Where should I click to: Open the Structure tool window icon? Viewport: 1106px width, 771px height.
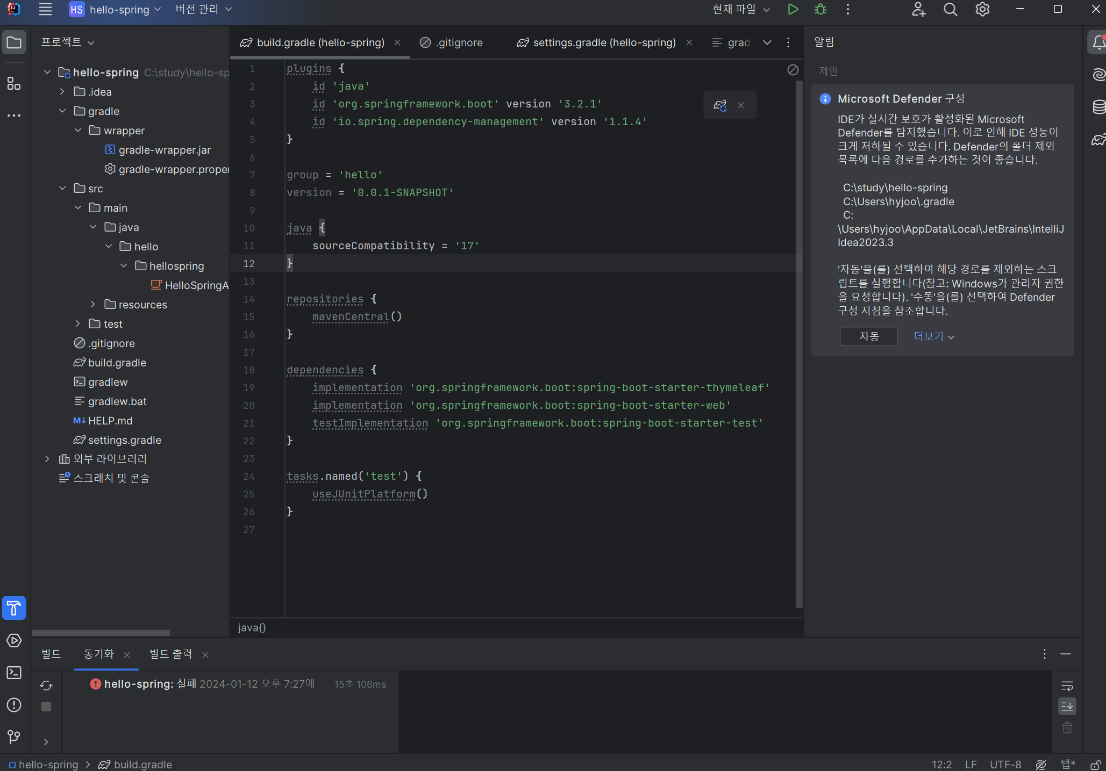14,83
